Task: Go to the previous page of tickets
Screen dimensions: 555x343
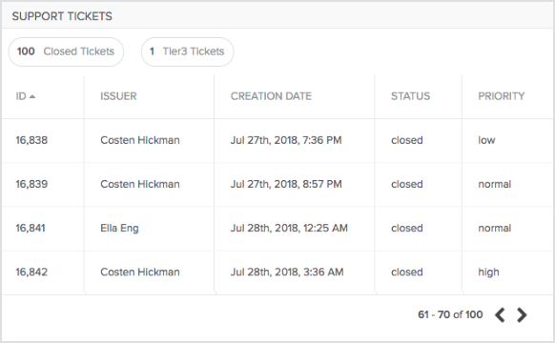Action: coord(500,314)
